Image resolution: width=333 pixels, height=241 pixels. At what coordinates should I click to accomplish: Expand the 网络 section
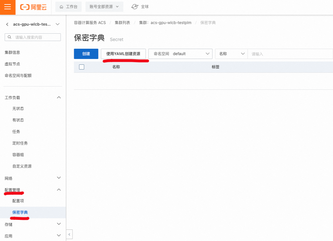click(59, 178)
